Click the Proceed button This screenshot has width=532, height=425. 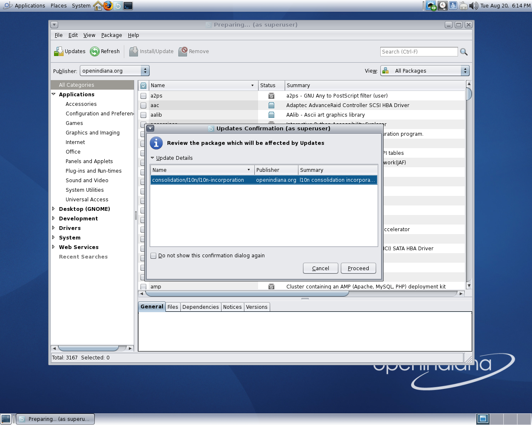point(358,269)
